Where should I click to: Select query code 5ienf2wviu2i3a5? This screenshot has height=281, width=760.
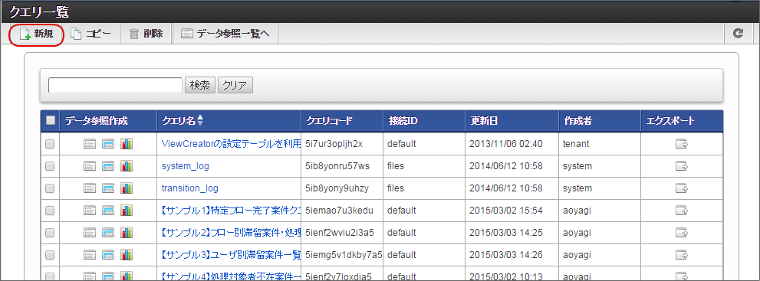[x=340, y=233]
